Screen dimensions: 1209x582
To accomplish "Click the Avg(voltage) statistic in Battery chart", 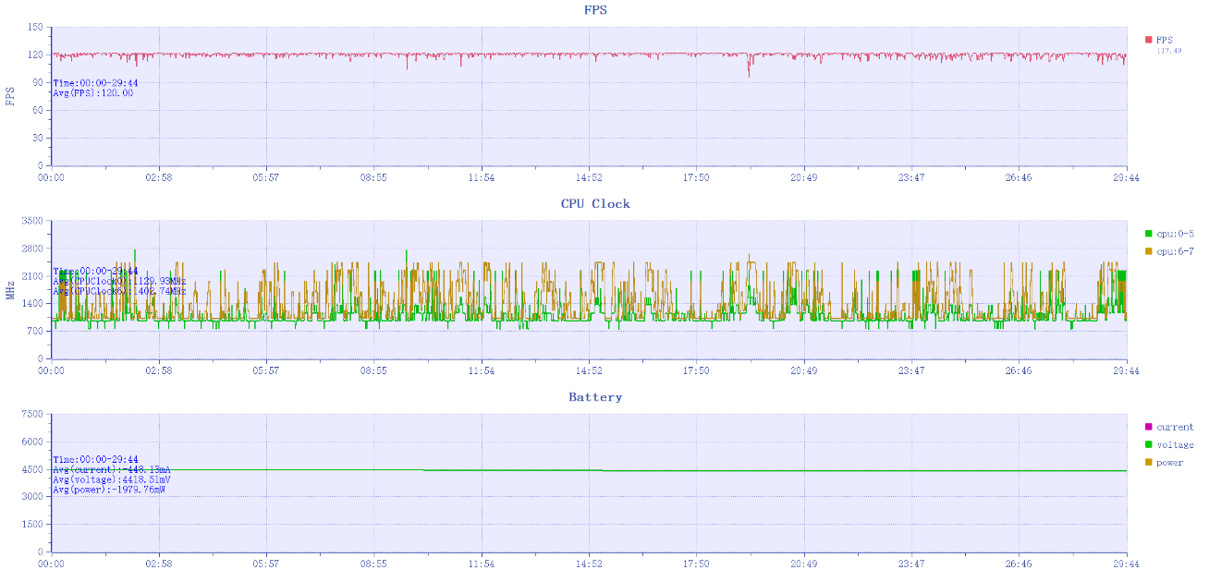I will coord(111,479).
